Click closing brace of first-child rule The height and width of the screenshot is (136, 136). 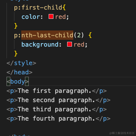coord(16,26)
